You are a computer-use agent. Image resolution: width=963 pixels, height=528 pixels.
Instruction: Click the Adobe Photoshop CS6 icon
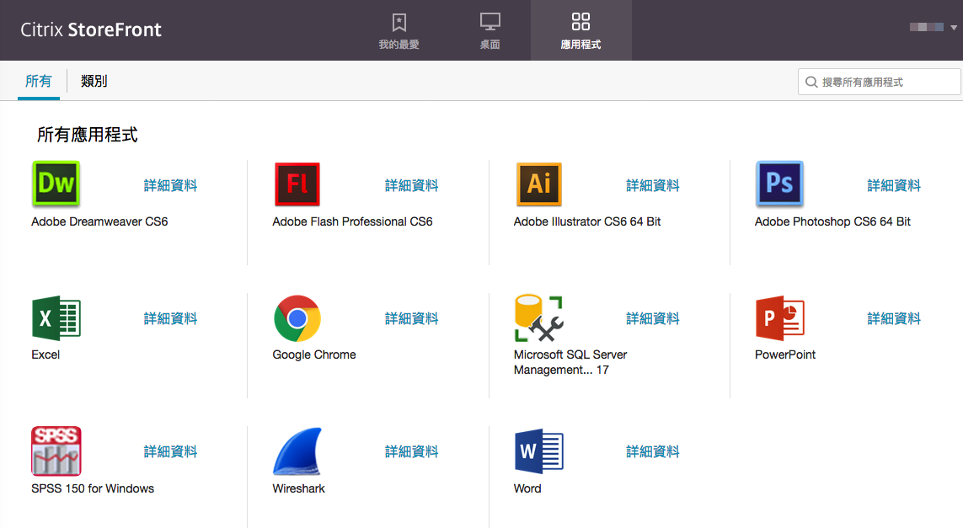[779, 184]
